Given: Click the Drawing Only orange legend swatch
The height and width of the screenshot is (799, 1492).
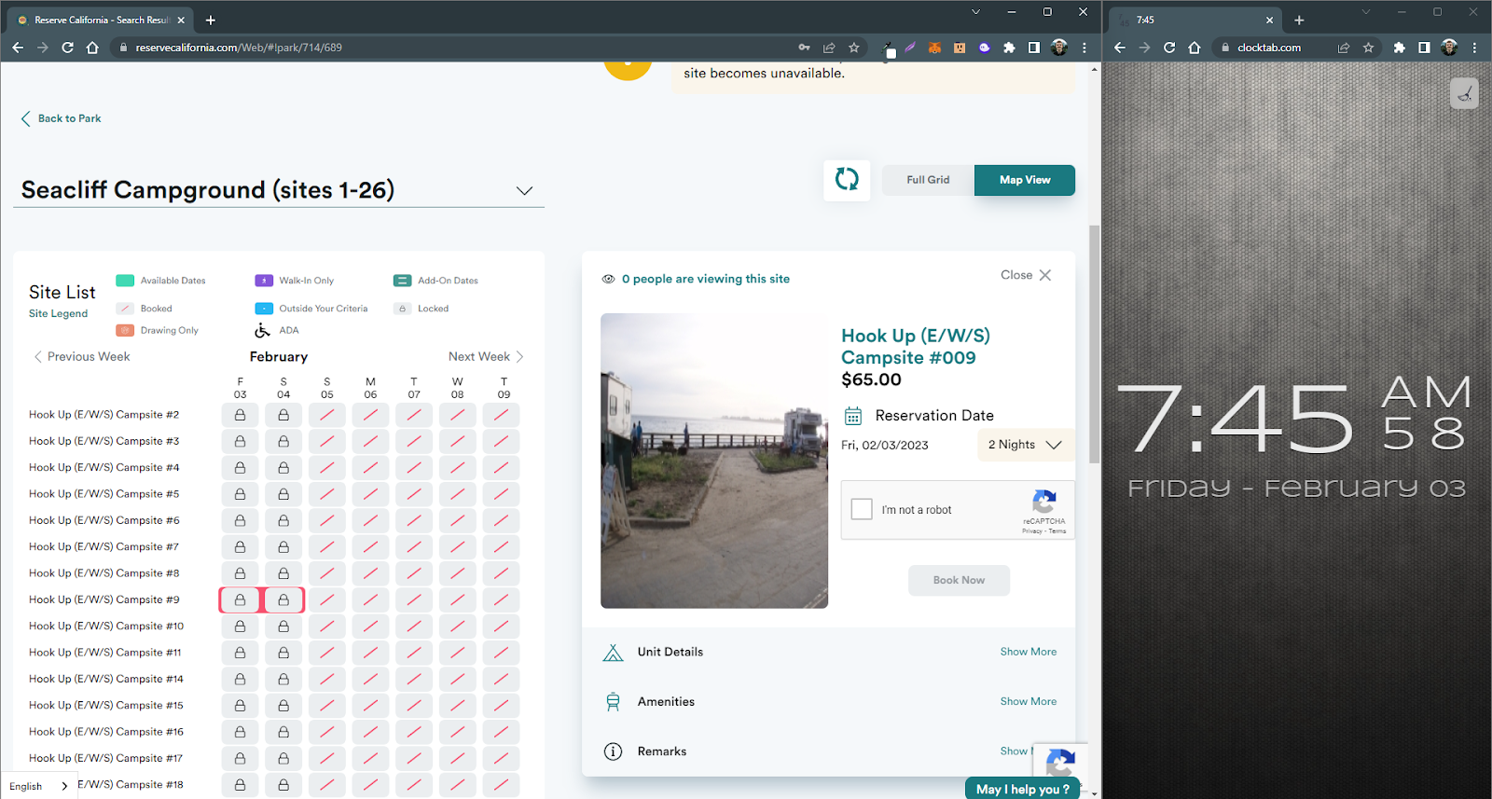Looking at the screenshot, I should click(125, 330).
